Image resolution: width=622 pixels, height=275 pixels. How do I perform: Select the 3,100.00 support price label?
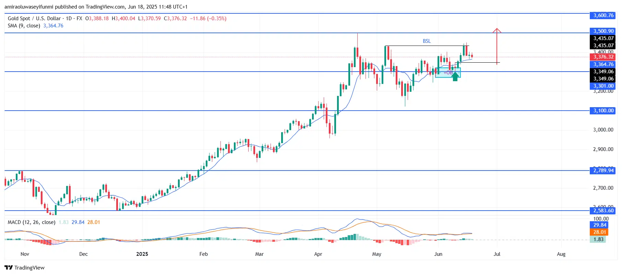(x=603, y=111)
